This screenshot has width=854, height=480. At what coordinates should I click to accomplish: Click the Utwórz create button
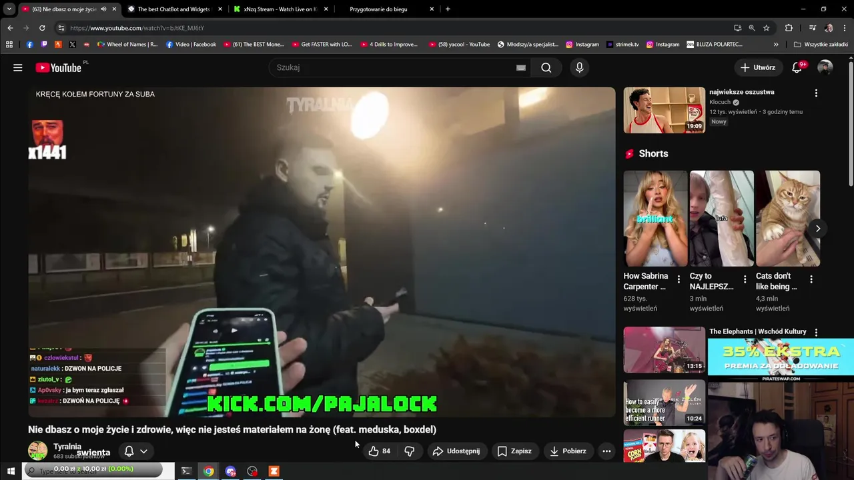click(757, 67)
